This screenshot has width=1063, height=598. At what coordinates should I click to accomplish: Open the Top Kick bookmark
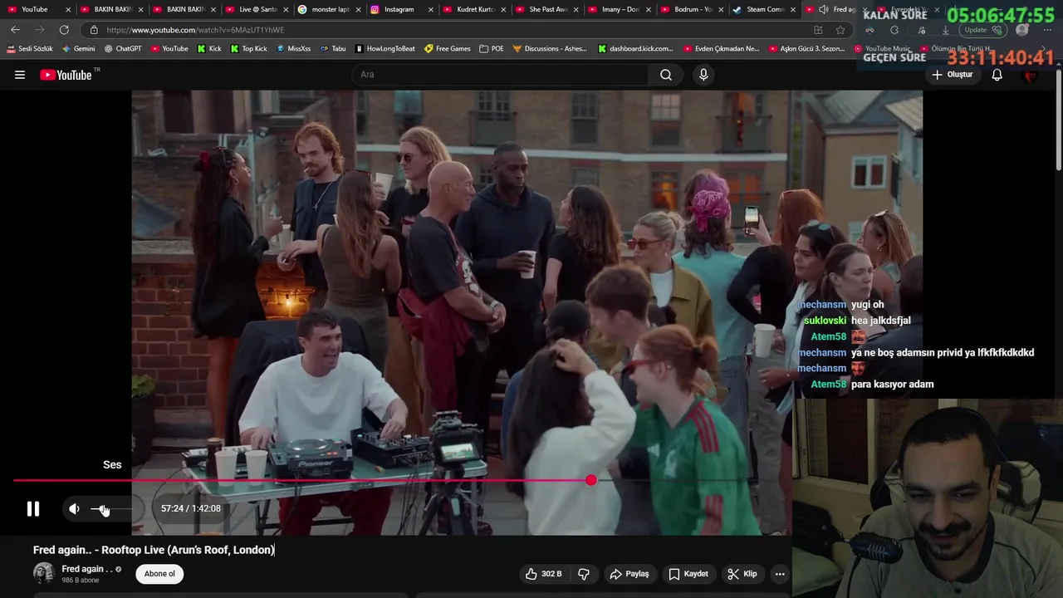click(x=248, y=49)
